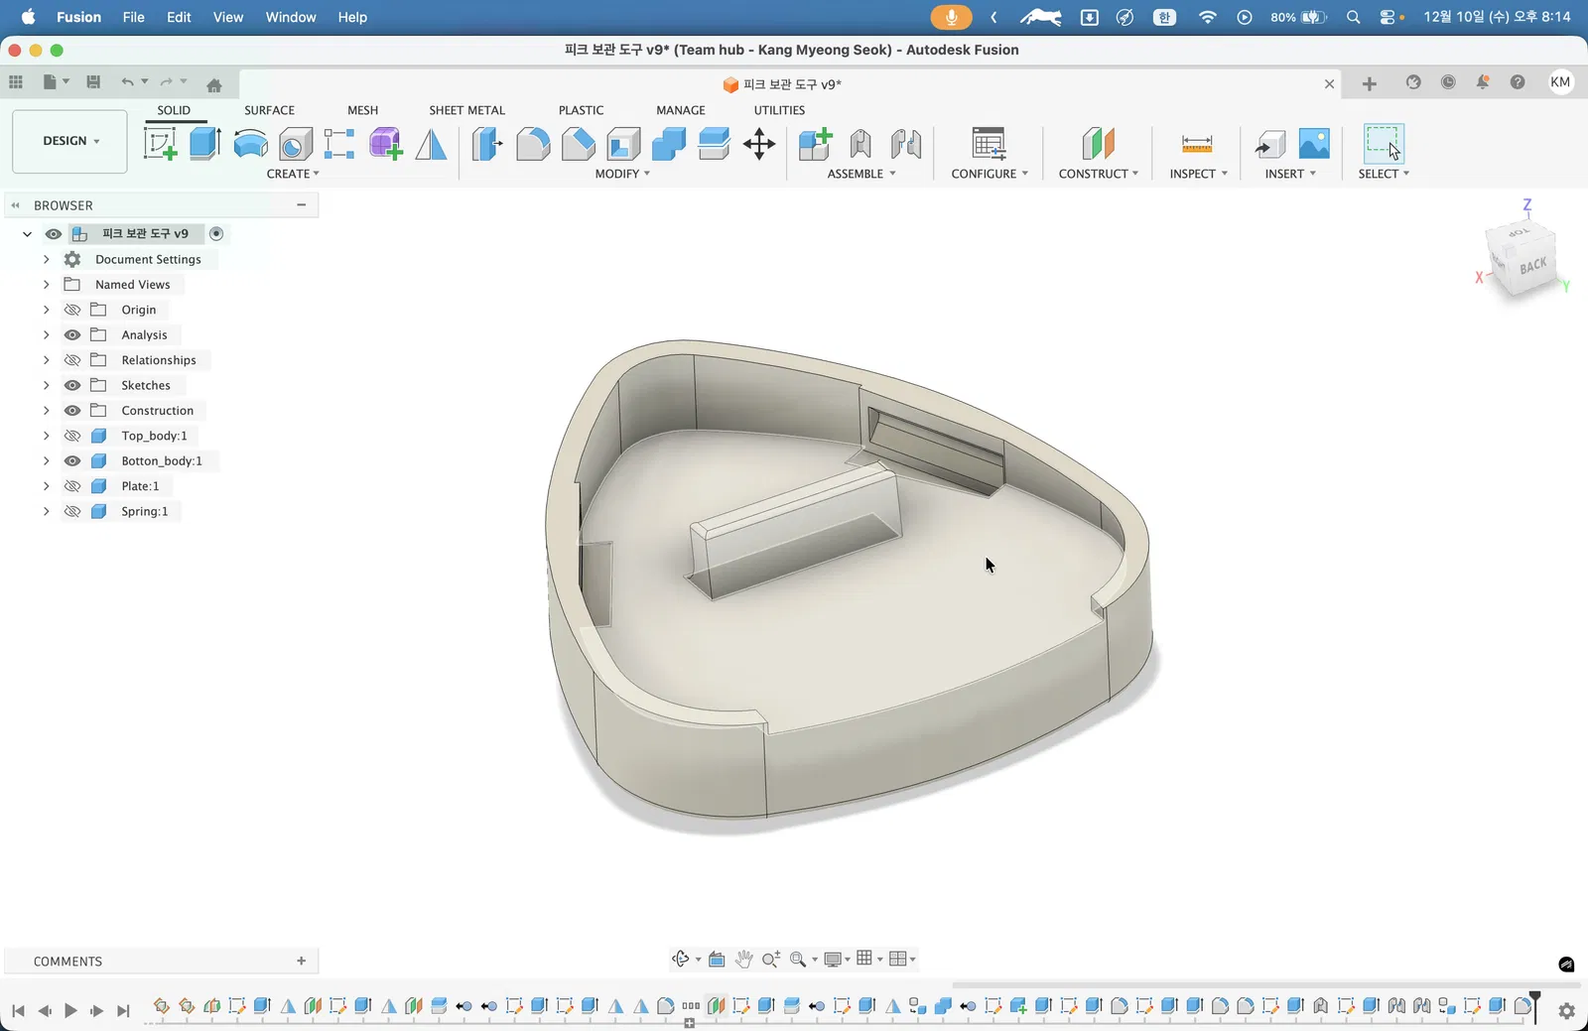The width and height of the screenshot is (1588, 1031).
Task: Select the Insert Derive tool
Action: pyautogui.click(x=1269, y=144)
